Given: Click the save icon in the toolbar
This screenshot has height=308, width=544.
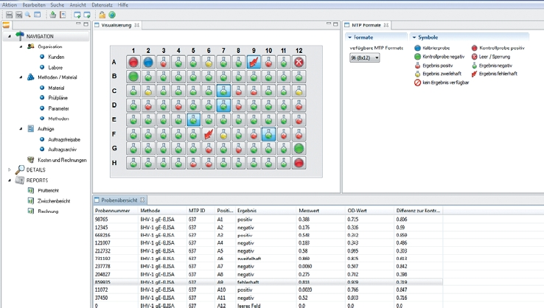Looking at the screenshot, I should tap(9, 15).
